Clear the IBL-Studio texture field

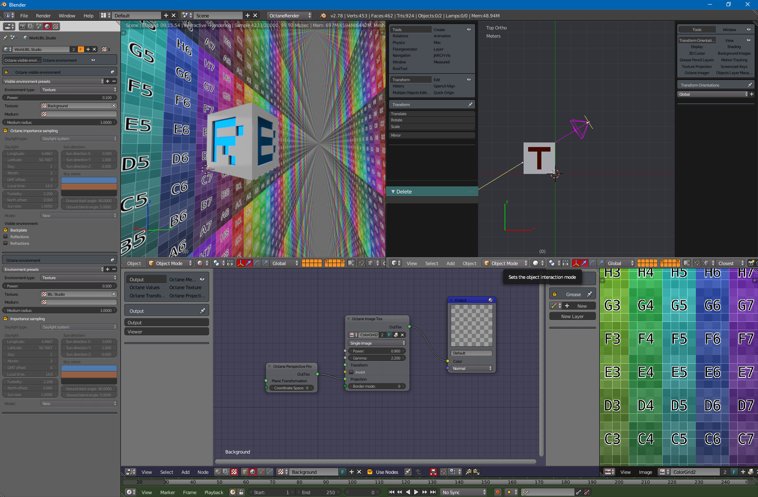coord(114,294)
